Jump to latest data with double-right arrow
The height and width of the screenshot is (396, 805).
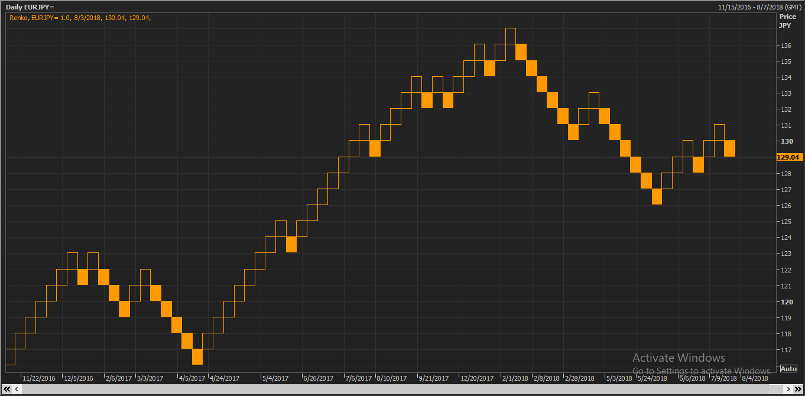click(x=797, y=389)
